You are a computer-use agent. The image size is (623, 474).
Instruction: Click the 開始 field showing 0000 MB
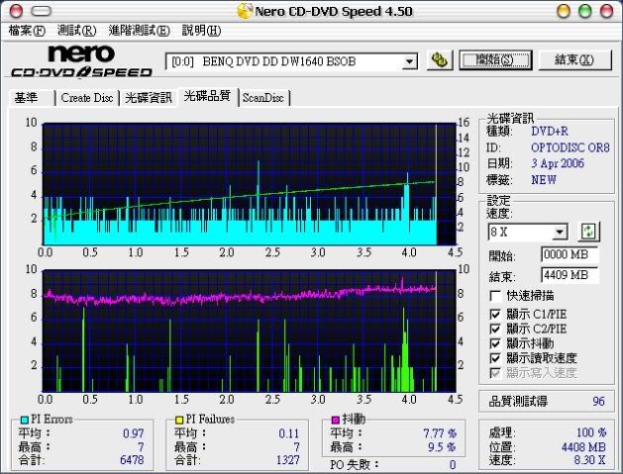click(569, 254)
